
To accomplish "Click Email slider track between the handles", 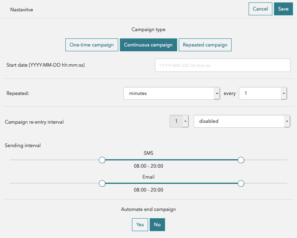I will [172, 183].
